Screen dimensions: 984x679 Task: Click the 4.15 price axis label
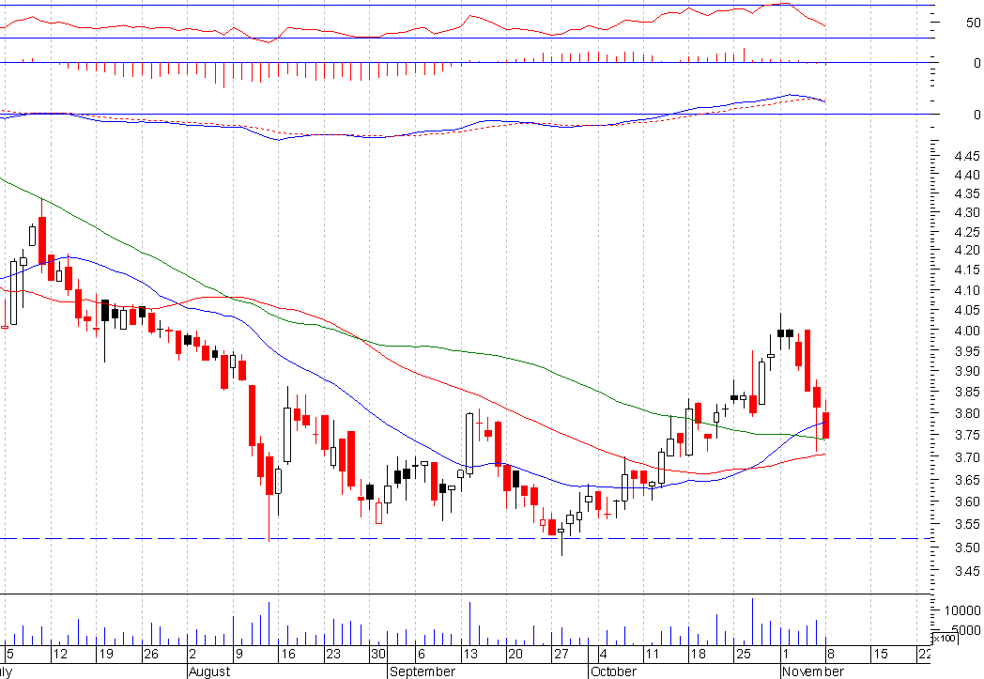point(966,270)
